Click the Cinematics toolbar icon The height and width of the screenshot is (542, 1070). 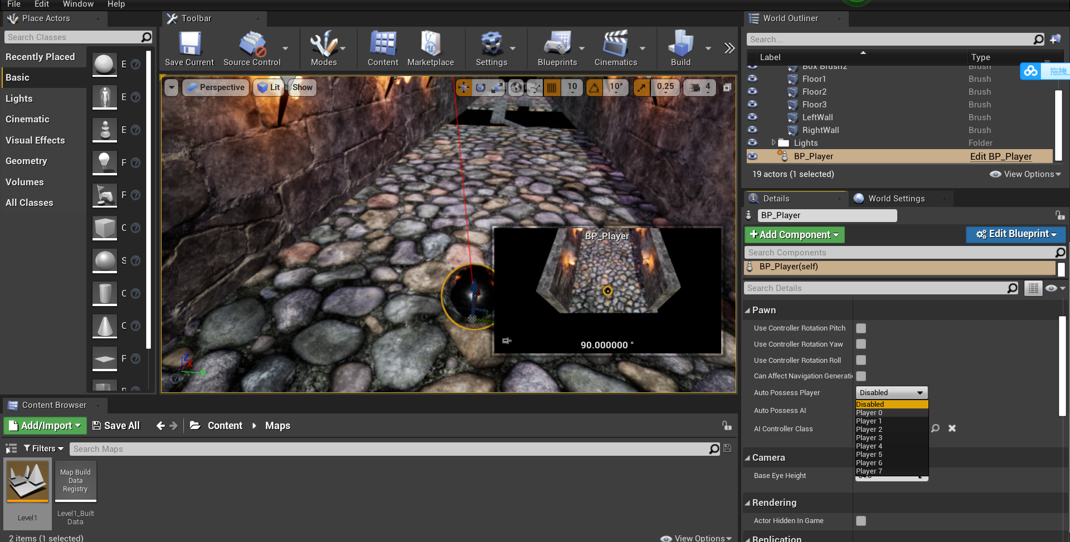616,48
